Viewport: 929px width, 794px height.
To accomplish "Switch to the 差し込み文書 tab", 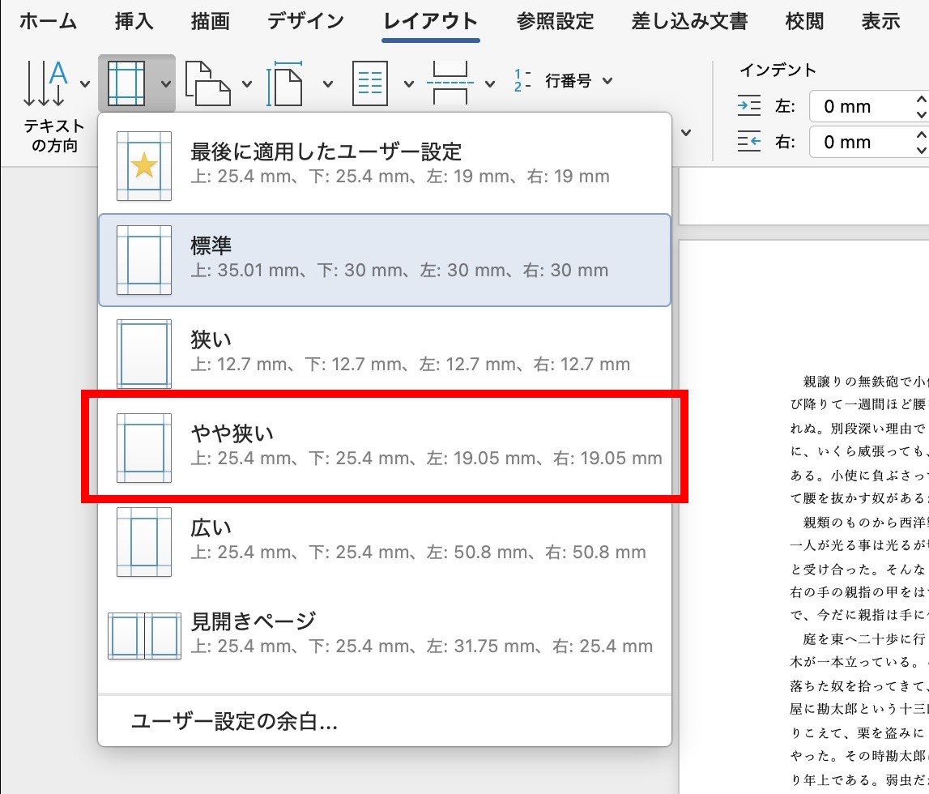I will [689, 21].
